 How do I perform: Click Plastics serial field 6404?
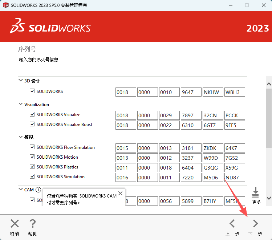click(x=191, y=168)
